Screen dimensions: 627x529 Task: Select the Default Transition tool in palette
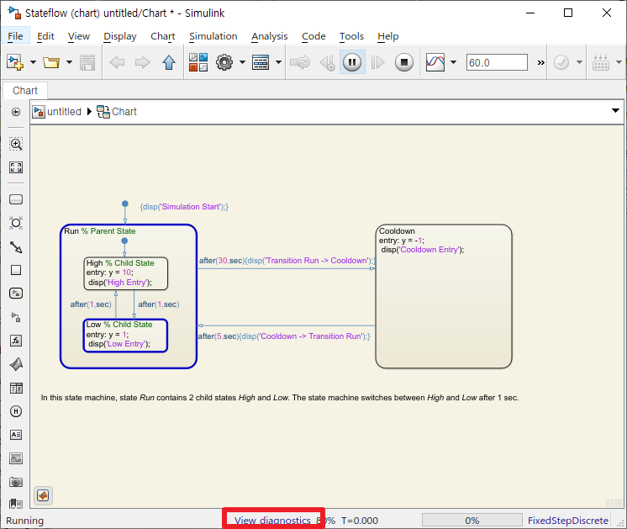click(16, 247)
